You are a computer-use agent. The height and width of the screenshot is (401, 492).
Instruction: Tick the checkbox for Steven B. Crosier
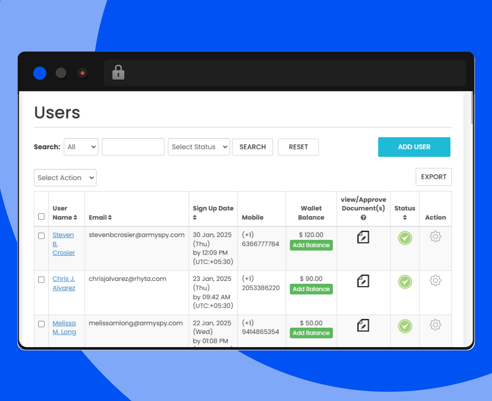[x=41, y=236]
